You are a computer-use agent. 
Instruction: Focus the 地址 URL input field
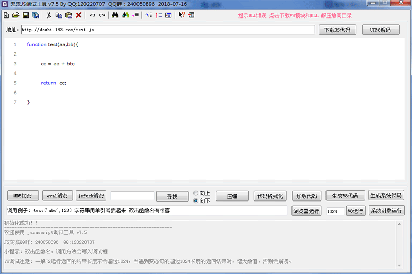(168, 30)
